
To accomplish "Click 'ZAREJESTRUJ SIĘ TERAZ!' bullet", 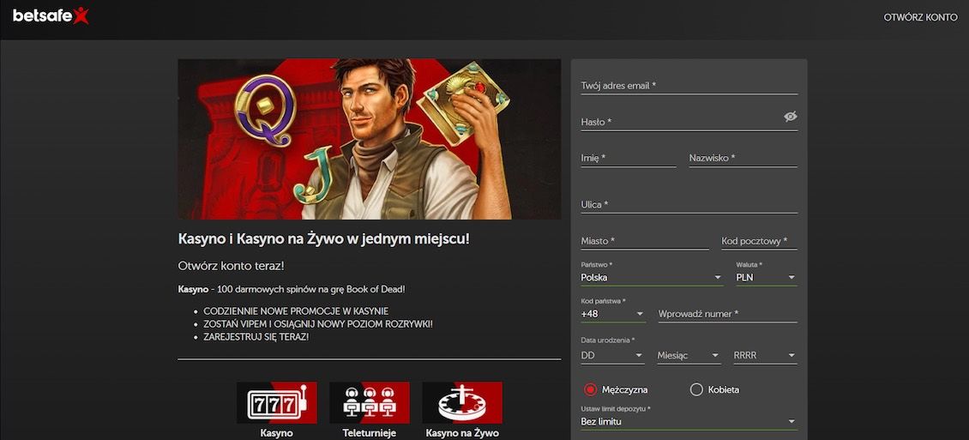I will point(256,337).
